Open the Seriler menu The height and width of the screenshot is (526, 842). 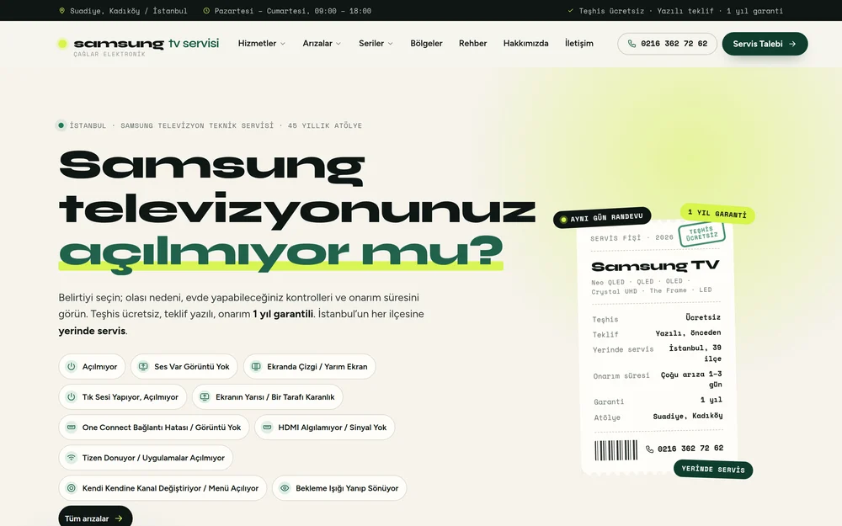point(376,44)
